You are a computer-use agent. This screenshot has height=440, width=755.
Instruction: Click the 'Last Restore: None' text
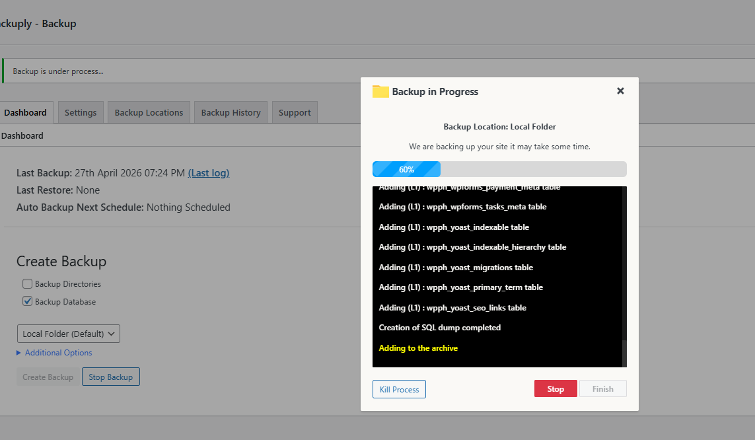coord(58,190)
